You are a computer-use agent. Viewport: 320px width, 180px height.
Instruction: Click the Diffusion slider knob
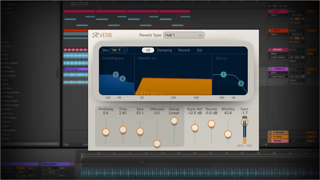pyautogui.click(x=157, y=143)
